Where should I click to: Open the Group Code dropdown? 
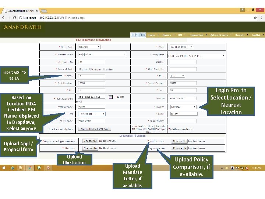89,47
